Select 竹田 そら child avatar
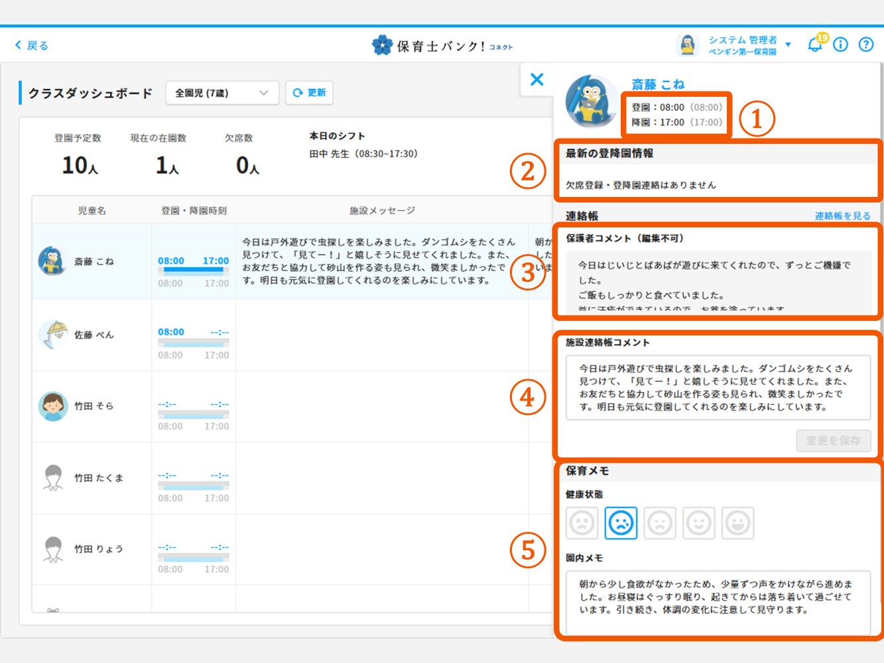 tap(52, 406)
